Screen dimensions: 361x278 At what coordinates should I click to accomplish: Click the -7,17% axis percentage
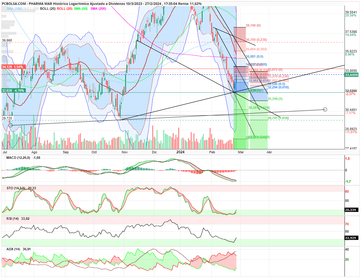pos(350,113)
